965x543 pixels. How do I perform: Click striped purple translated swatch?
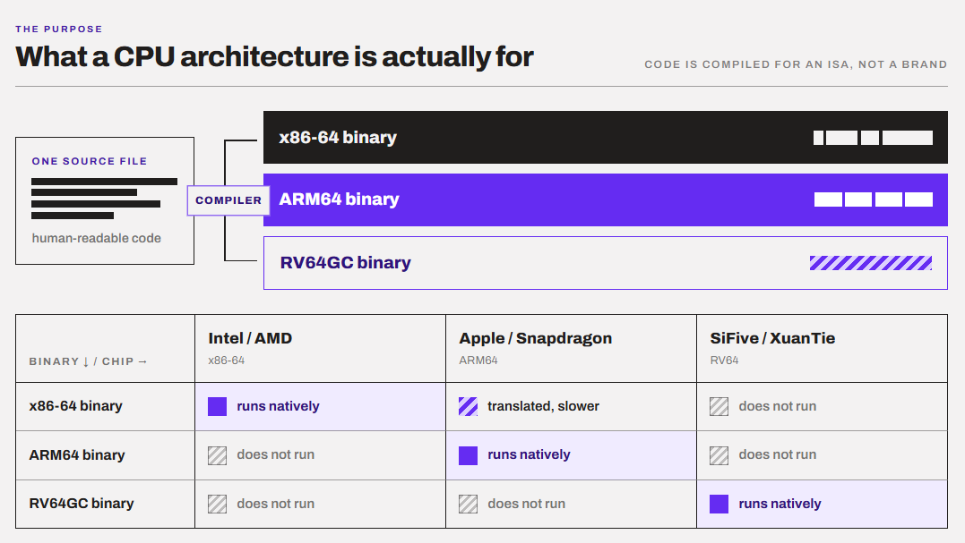coord(469,407)
